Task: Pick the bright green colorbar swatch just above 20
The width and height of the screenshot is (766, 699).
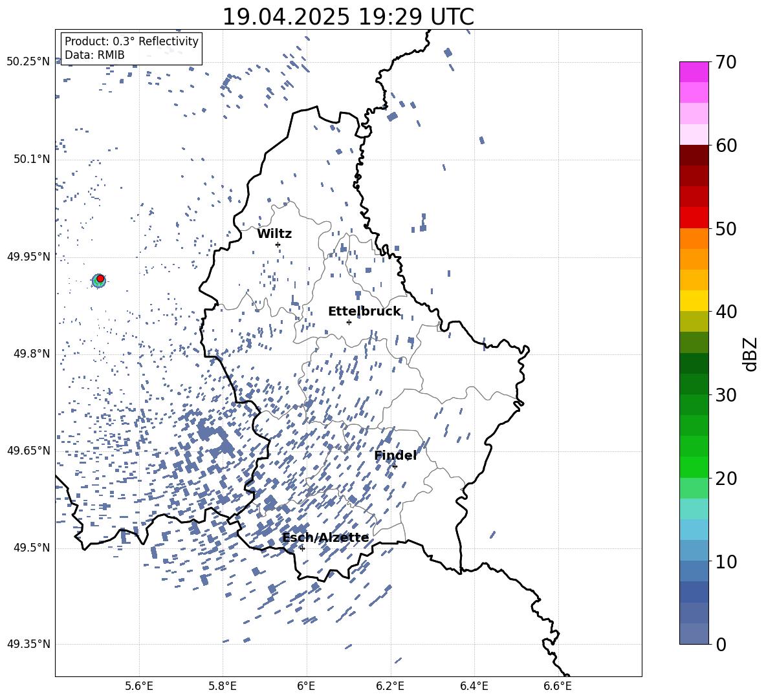Action: pyautogui.click(x=694, y=467)
